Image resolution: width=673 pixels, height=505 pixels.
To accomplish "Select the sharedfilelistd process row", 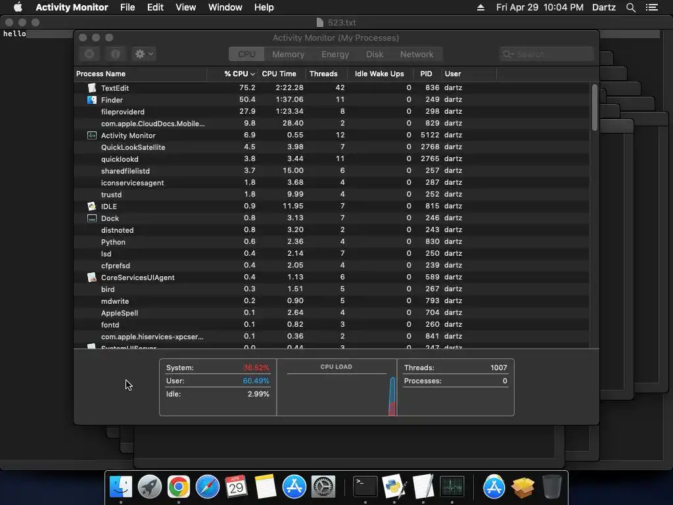I will pyautogui.click(x=332, y=171).
